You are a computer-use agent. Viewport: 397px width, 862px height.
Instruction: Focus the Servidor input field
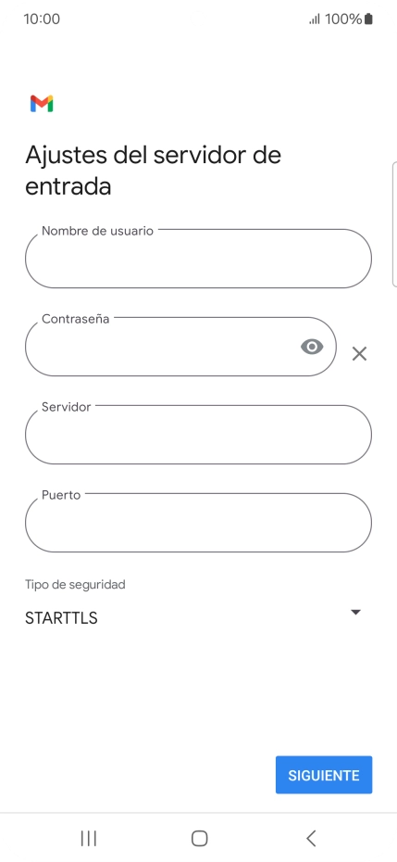point(198,435)
